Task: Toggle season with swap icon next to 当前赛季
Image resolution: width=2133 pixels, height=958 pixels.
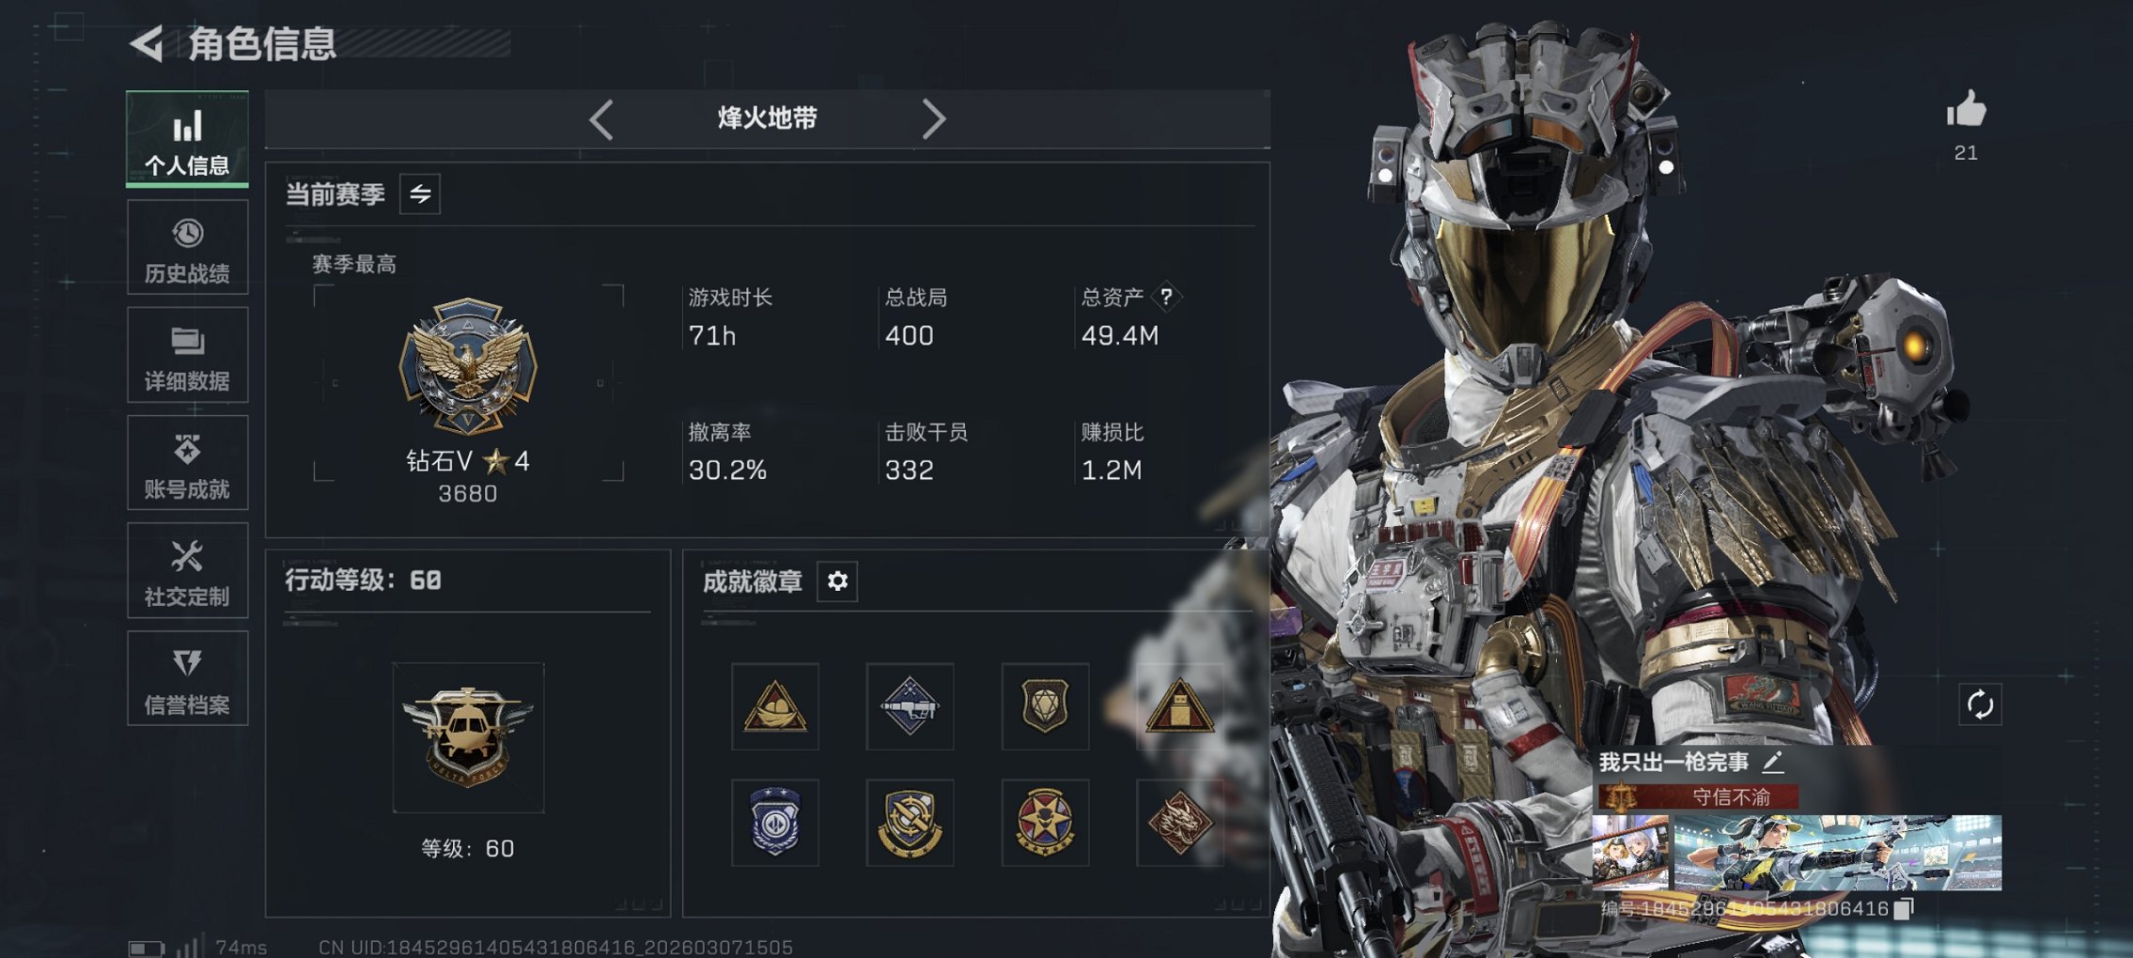Action: point(420,194)
